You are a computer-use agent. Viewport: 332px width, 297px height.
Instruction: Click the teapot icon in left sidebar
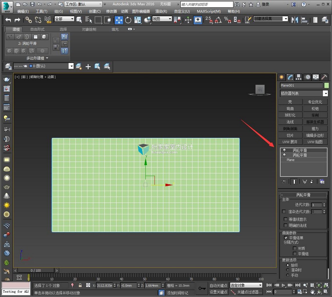7,79
